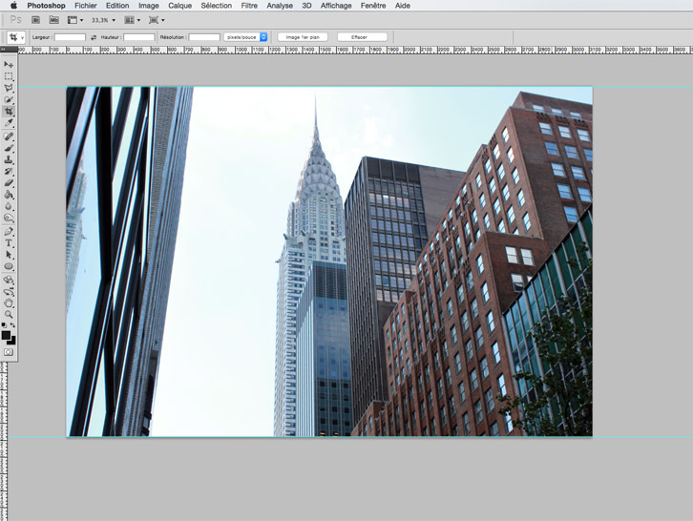Activate the Eyedropper tool
Image resolution: width=693 pixels, height=521 pixels.
(9, 123)
